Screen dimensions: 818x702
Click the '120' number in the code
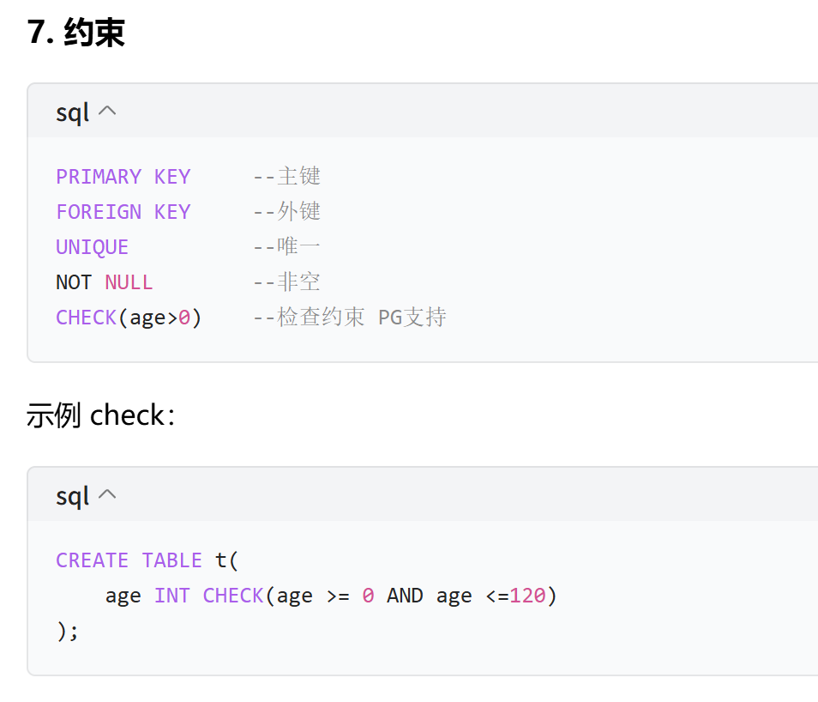(527, 596)
